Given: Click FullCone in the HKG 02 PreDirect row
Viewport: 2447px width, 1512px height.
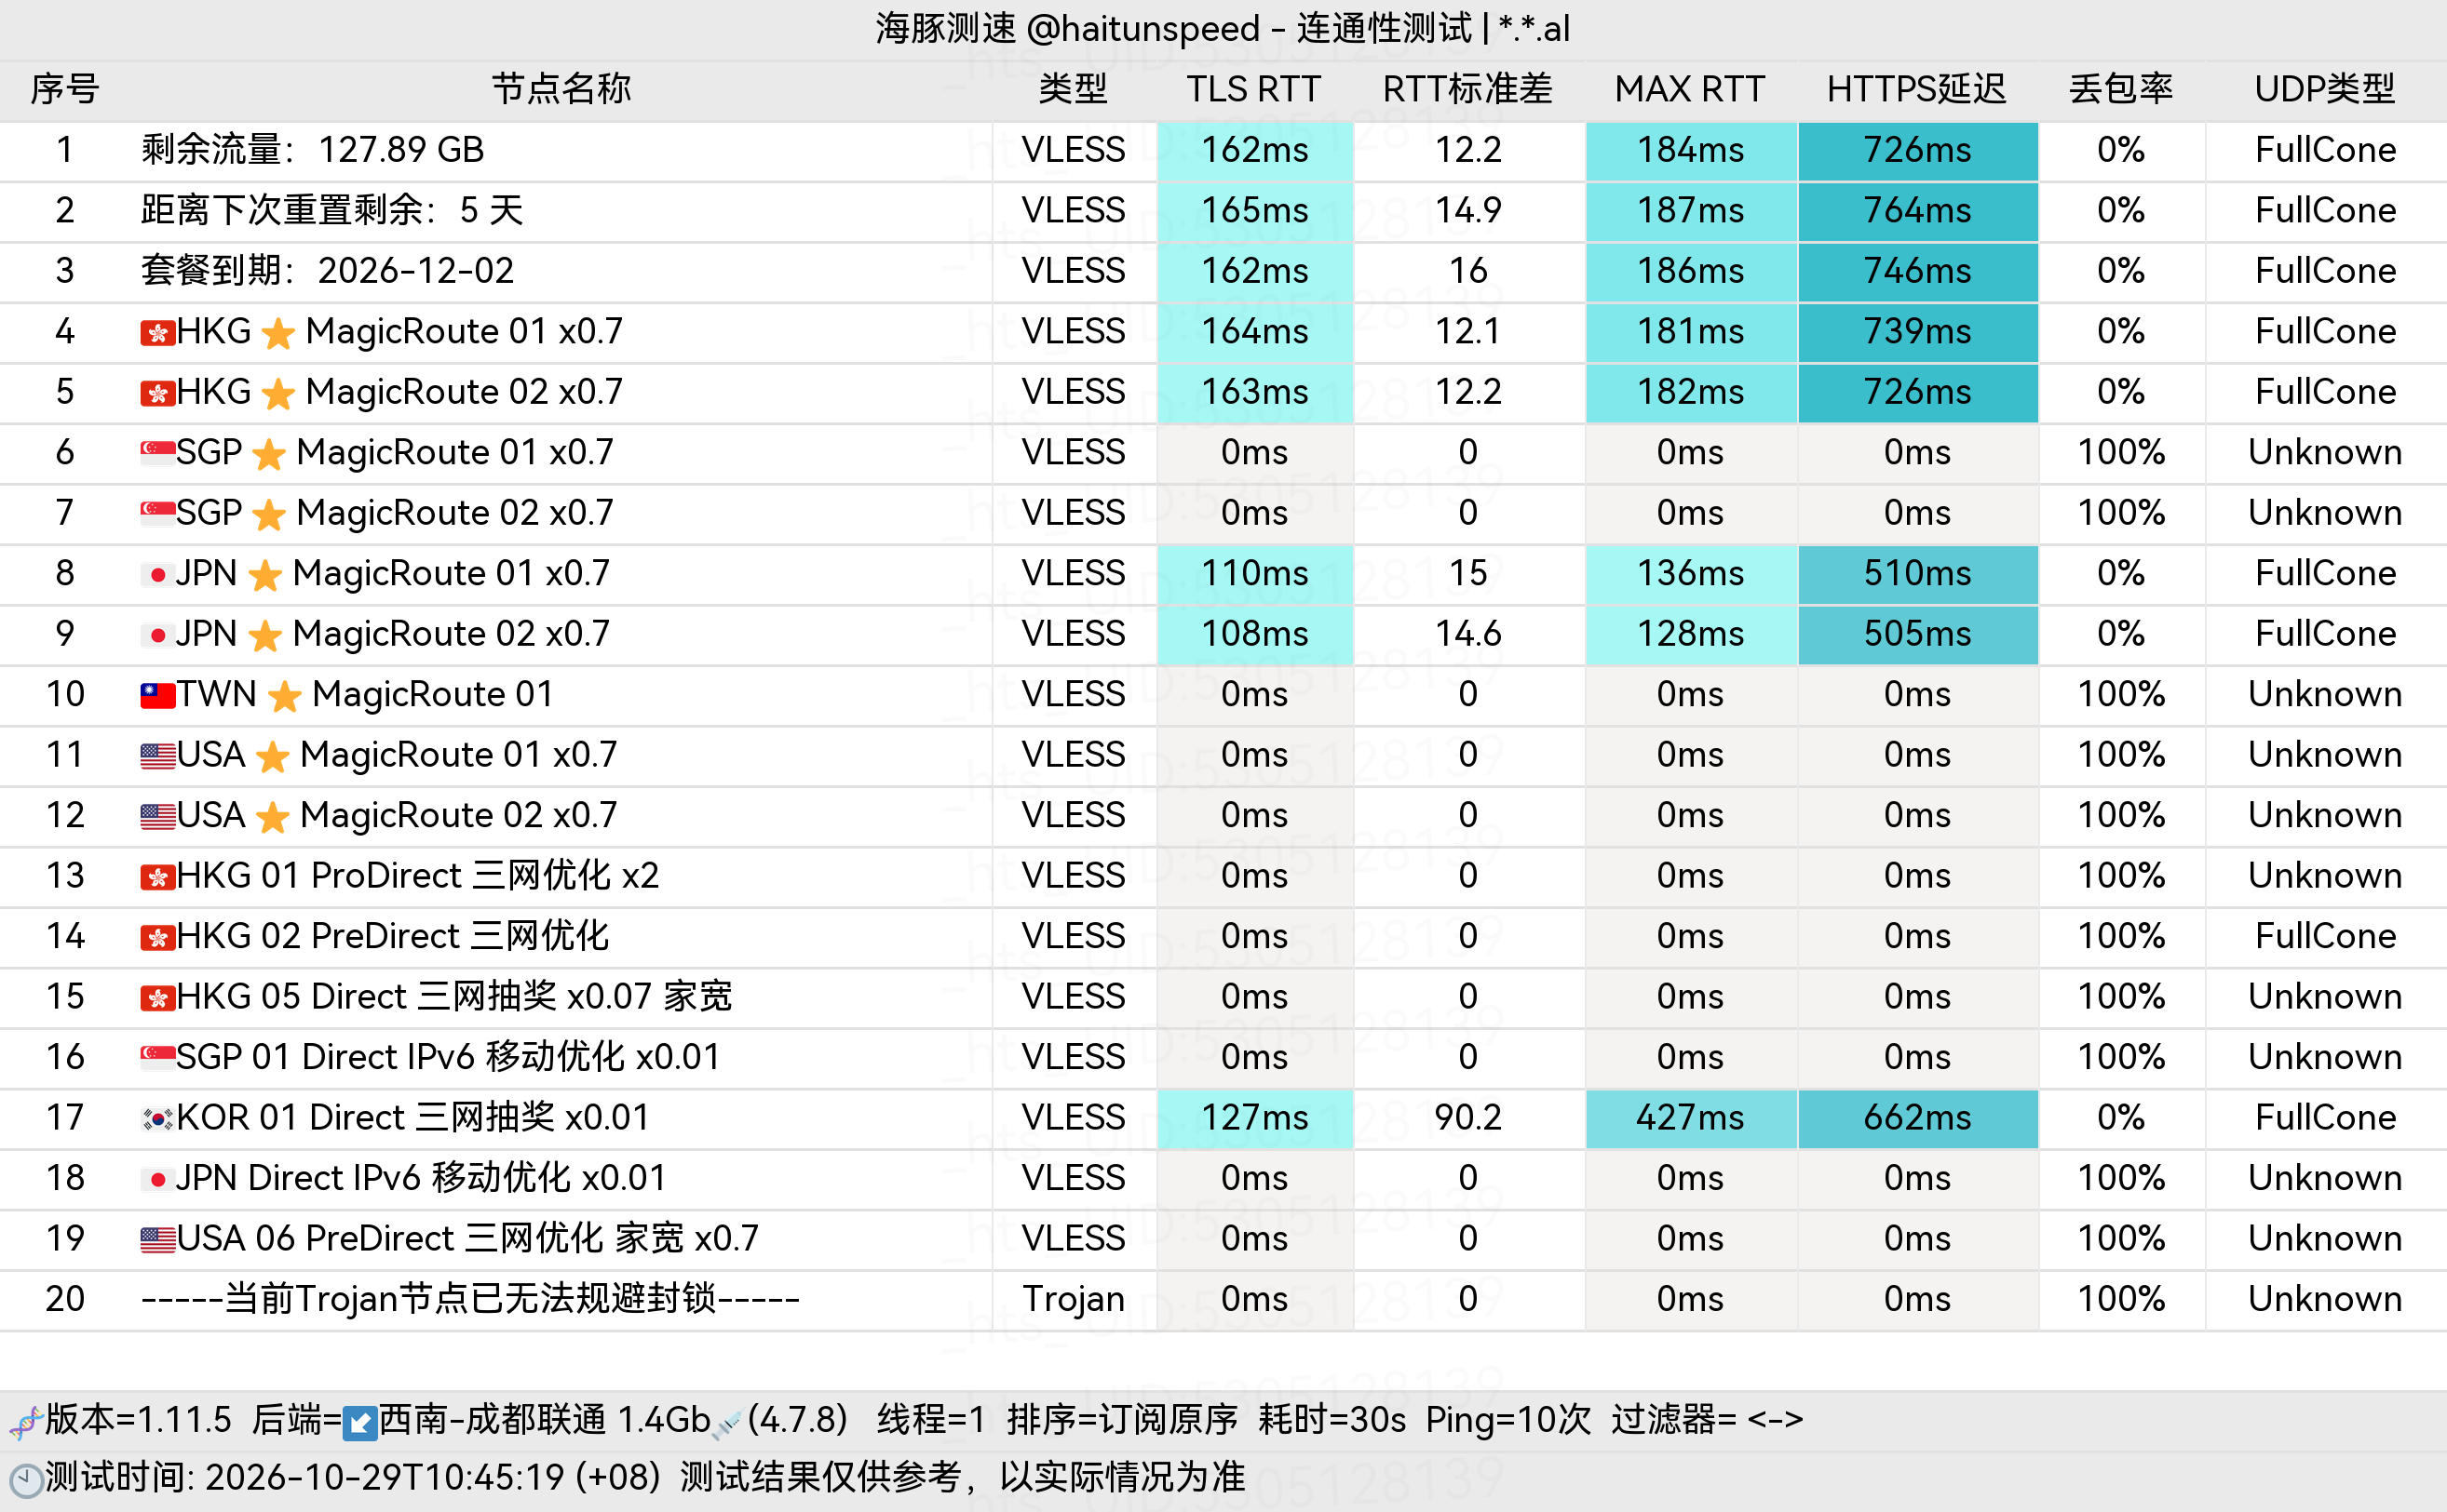Looking at the screenshot, I should 2325,937.
